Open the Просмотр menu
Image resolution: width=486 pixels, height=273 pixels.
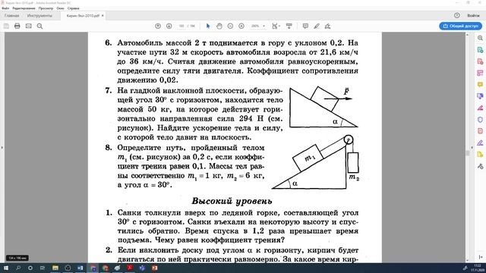(x=46, y=8)
